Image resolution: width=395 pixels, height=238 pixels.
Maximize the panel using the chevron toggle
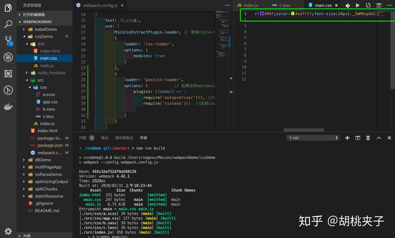point(379,138)
